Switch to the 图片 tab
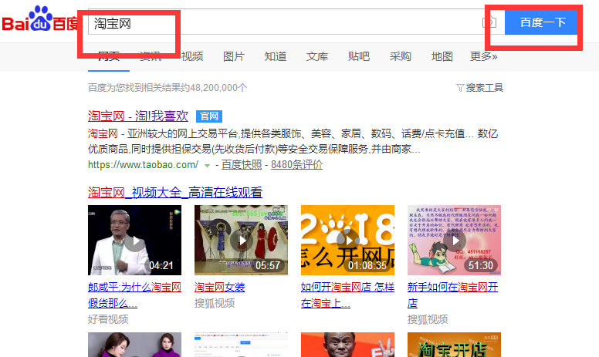The width and height of the screenshot is (599, 357). [x=234, y=56]
